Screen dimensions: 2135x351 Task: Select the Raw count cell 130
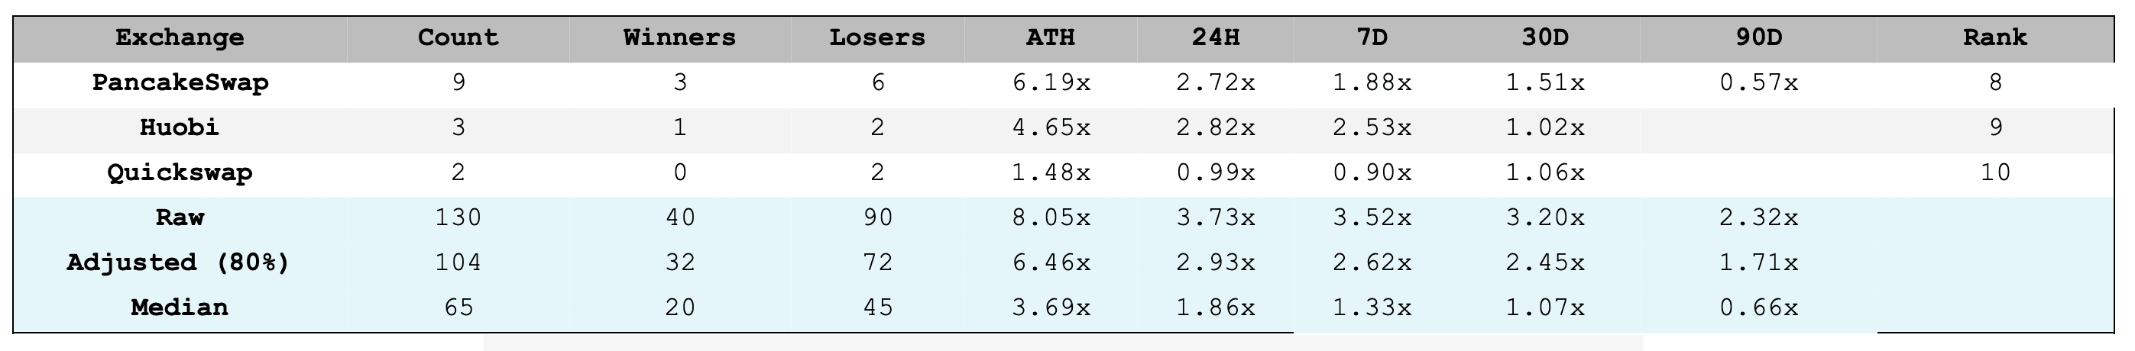[x=458, y=217]
